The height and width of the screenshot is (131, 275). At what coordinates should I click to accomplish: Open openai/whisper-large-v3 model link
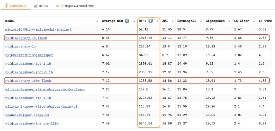coord(27,115)
